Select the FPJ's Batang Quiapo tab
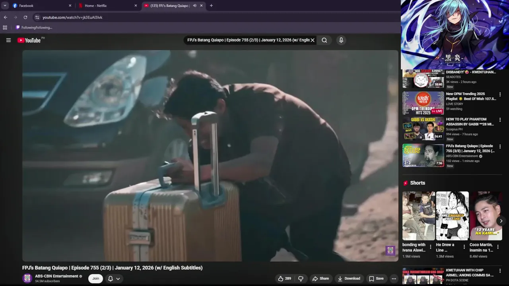 point(170,6)
